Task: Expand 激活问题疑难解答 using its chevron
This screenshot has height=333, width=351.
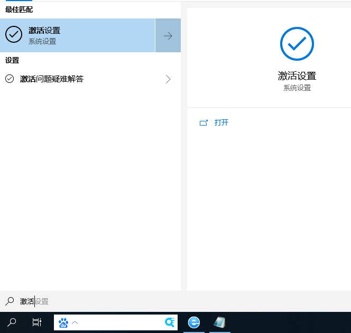Action: [x=168, y=79]
